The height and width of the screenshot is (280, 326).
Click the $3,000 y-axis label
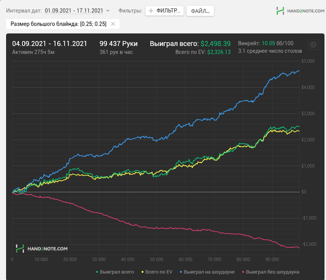308,114
